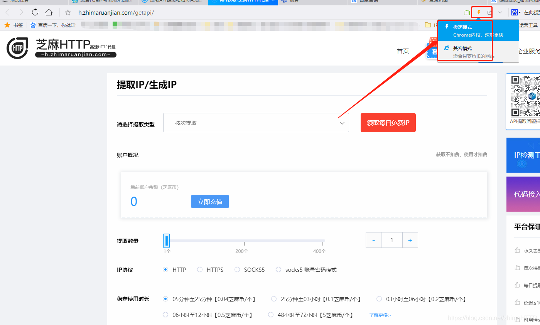Screen dimensions: 540x325
Task: Select the HTTP protocol radio button
Action: pyautogui.click(x=166, y=270)
